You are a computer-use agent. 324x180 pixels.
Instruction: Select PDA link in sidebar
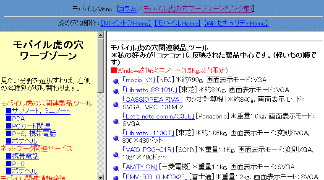15,118
